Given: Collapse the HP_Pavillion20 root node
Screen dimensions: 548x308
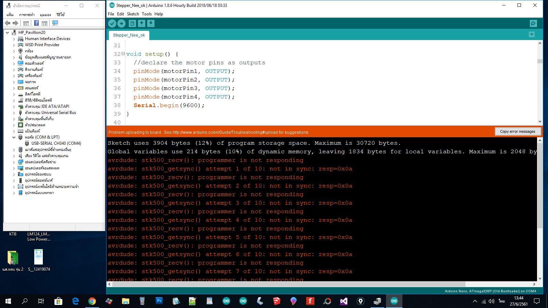Looking at the screenshot, I should 7,33.
